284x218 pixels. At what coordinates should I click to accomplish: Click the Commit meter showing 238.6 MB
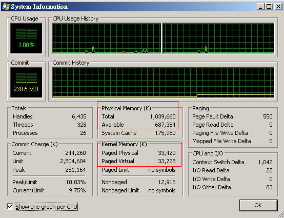coord(26,83)
